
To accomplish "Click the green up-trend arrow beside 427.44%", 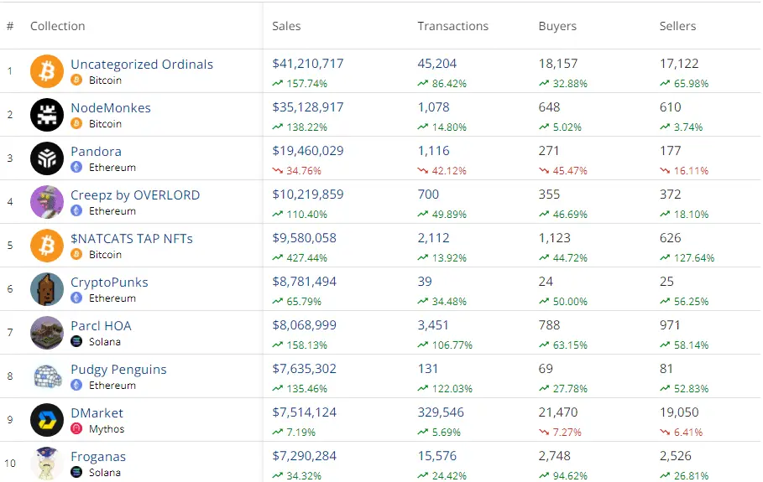I will (277, 257).
